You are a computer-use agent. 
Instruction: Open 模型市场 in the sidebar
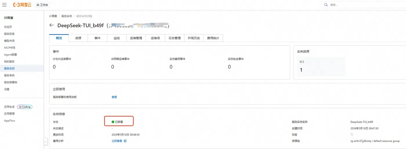[9, 41]
